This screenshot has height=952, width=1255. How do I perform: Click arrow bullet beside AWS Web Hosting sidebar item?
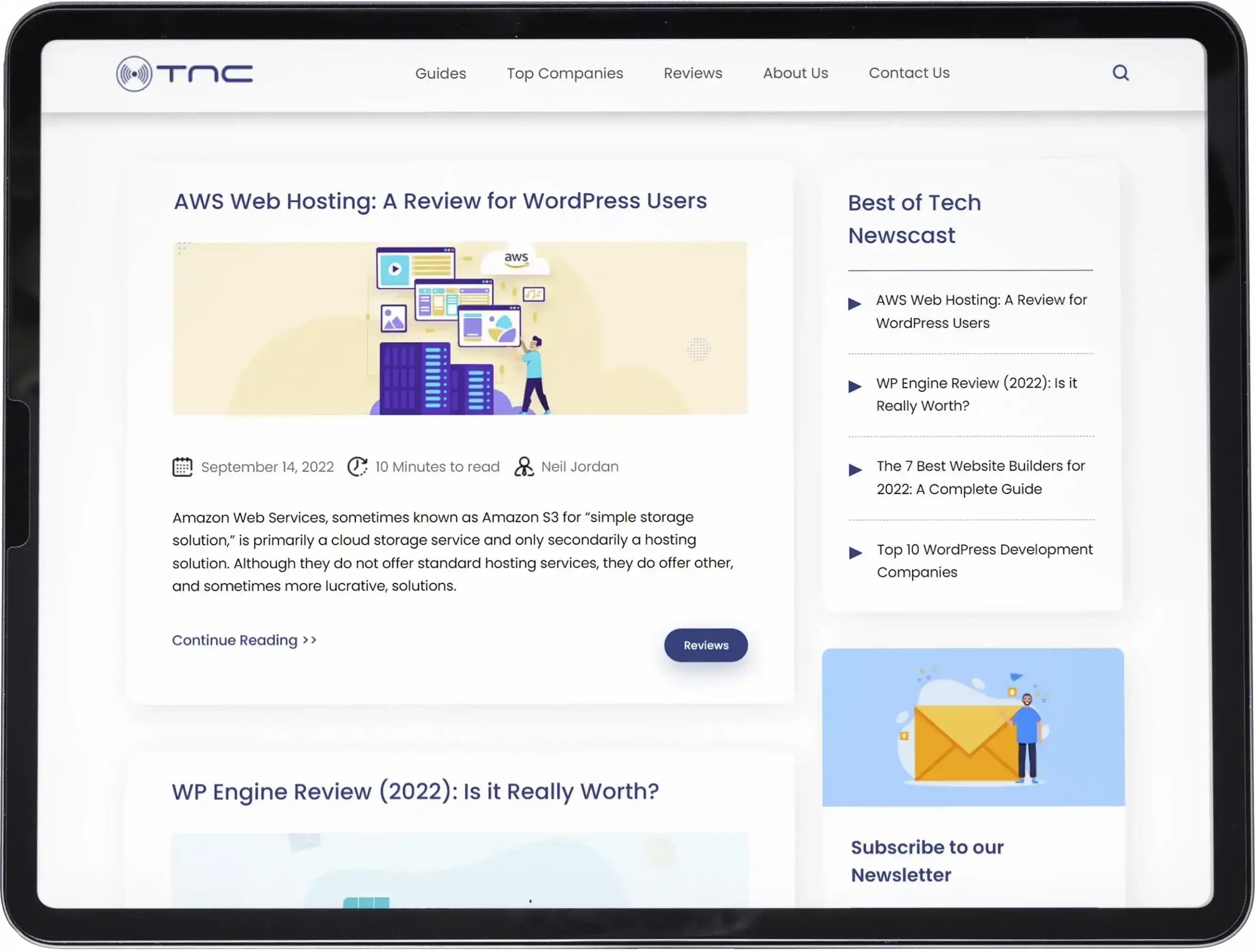(854, 304)
